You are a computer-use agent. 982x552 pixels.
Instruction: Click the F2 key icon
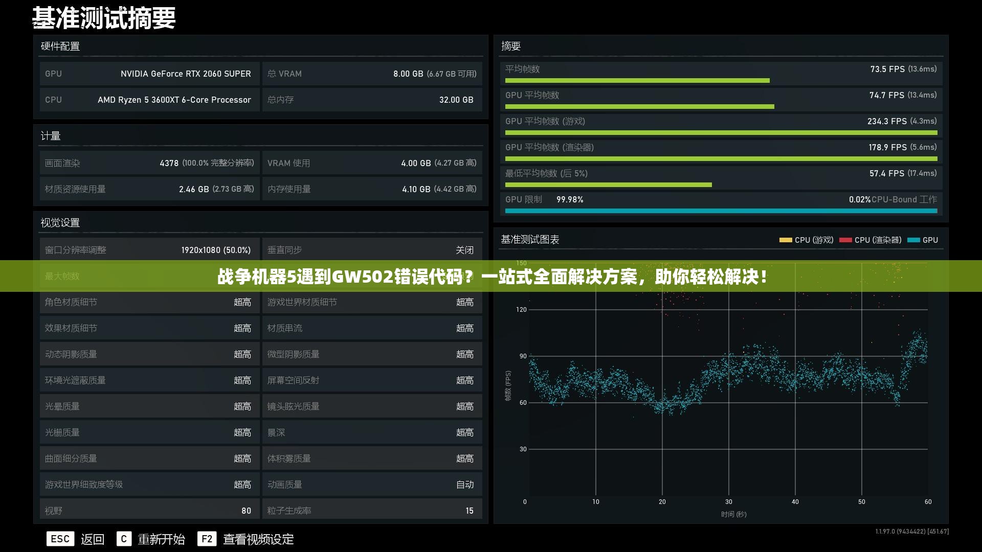[207, 539]
